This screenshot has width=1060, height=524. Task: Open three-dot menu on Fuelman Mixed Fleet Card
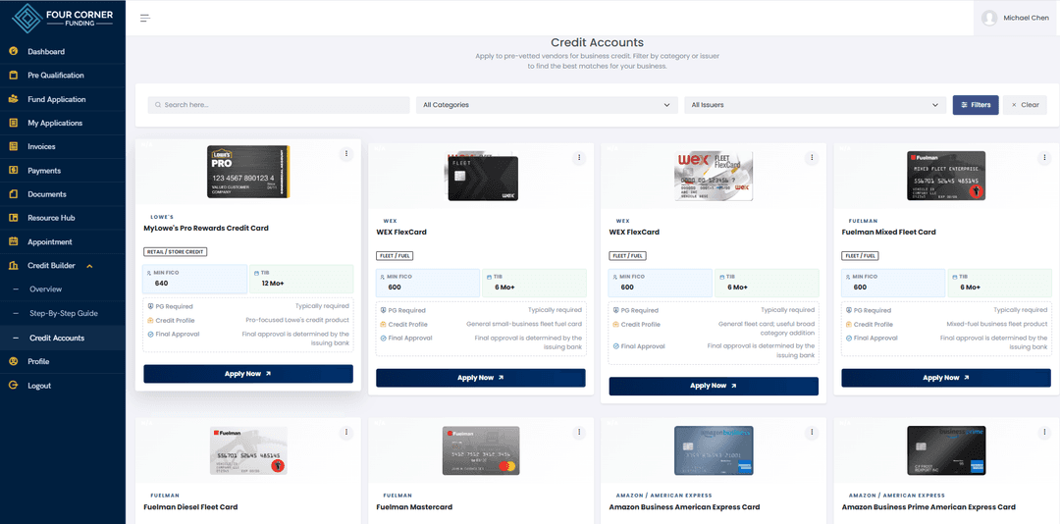click(x=1043, y=158)
